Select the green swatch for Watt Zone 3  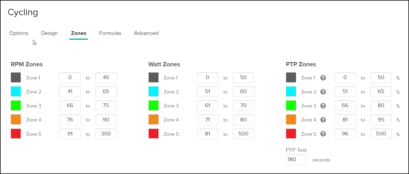tap(154, 105)
